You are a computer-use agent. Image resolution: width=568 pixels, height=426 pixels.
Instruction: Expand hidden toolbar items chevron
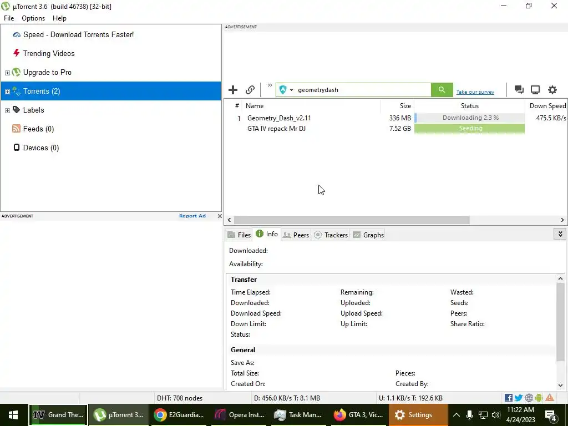(x=270, y=85)
